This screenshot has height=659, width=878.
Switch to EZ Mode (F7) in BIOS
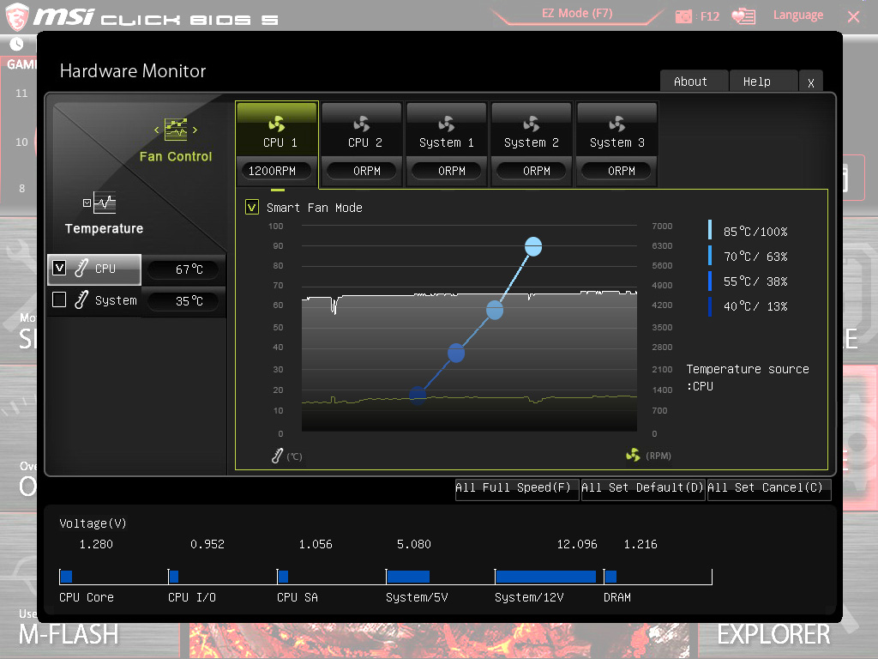tap(577, 14)
